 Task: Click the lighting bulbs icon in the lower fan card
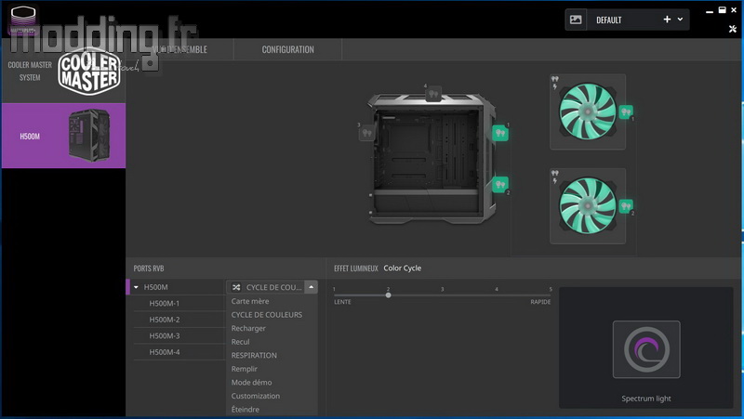(x=554, y=173)
